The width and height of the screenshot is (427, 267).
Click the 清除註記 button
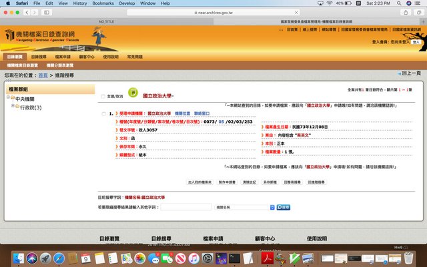point(249,182)
